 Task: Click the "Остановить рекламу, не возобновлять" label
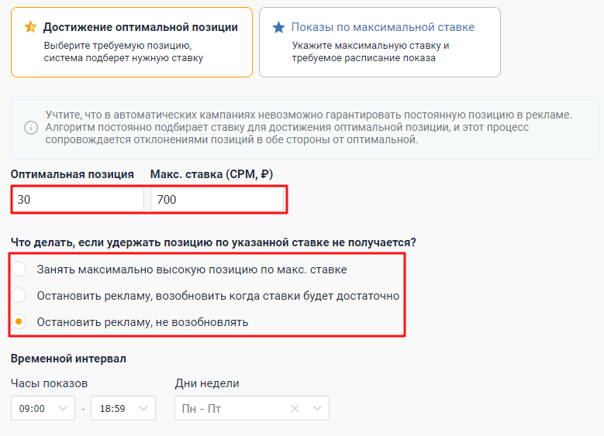click(143, 321)
